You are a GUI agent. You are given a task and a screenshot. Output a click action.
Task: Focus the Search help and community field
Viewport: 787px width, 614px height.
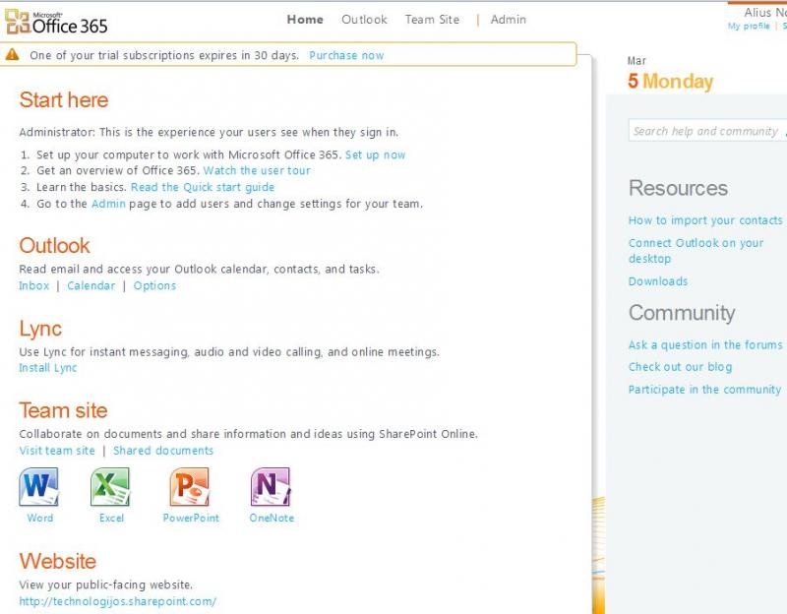click(707, 131)
